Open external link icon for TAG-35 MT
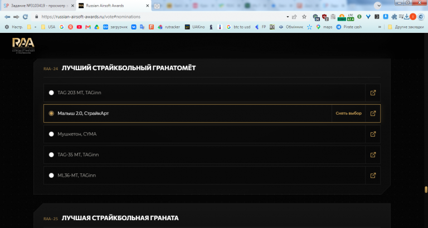The height and width of the screenshot is (228, 428). click(x=373, y=155)
